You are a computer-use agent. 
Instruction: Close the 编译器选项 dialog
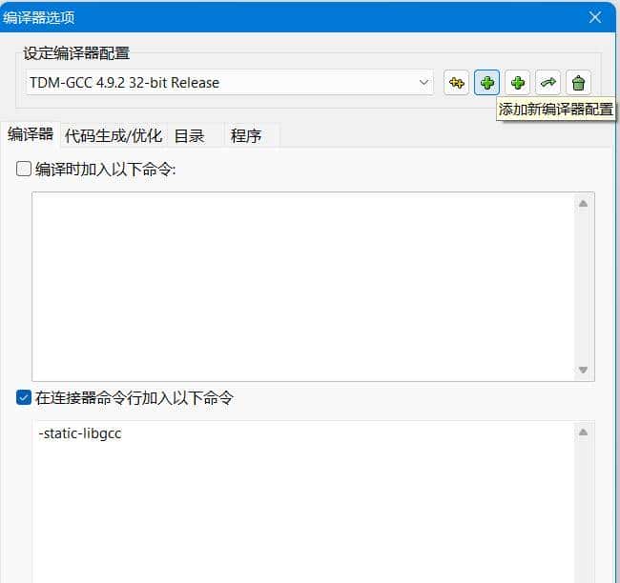coord(595,17)
